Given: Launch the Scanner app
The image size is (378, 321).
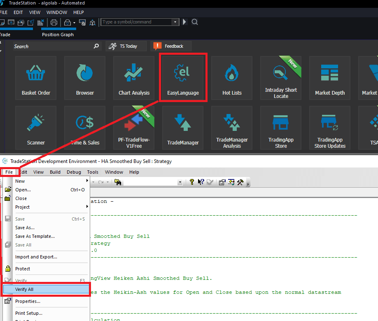Looking at the screenshot, I should [36, 127].
